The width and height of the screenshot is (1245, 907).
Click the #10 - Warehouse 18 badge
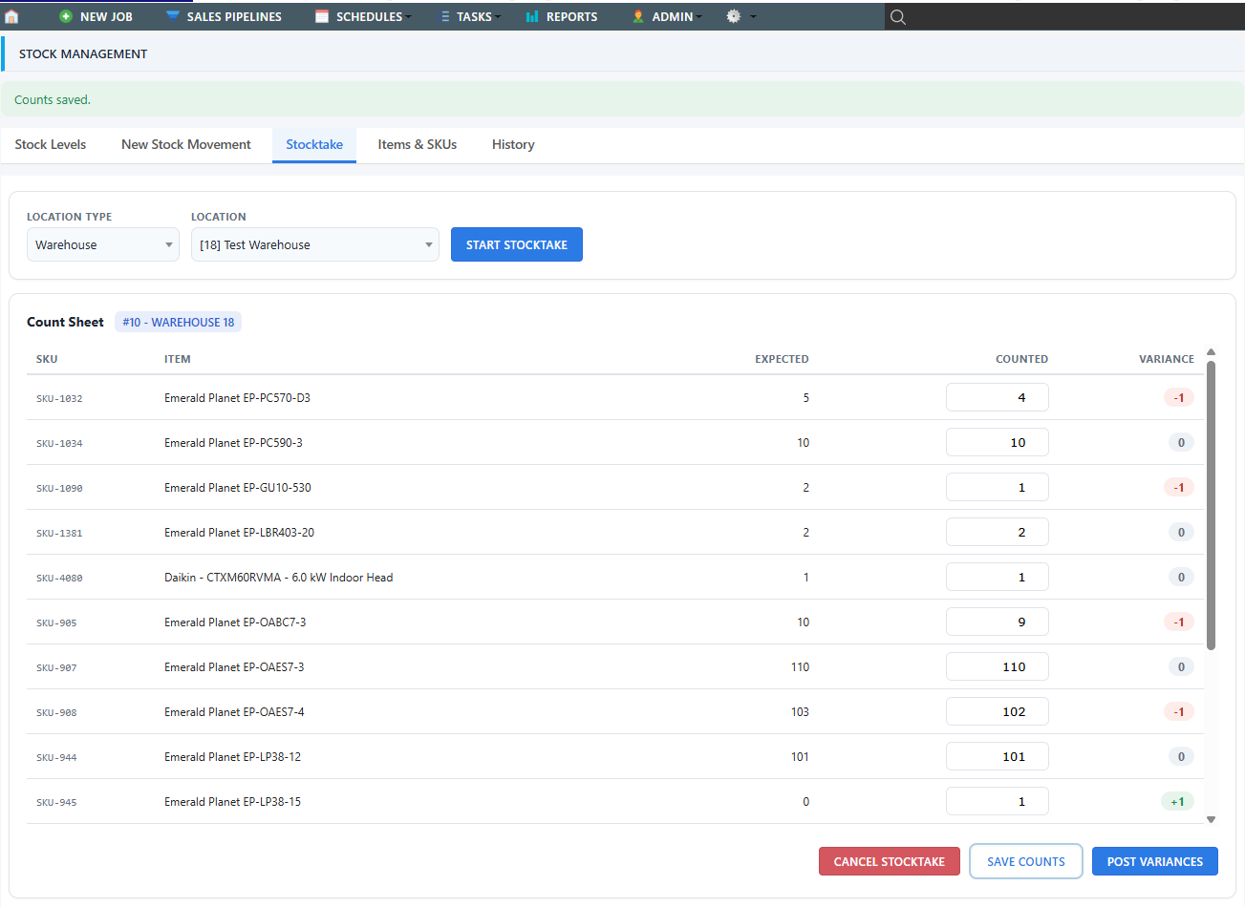(179, 322)
